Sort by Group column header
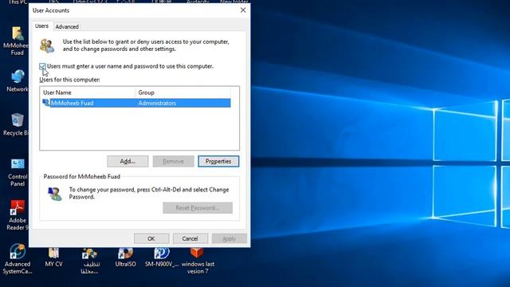This screenshot has height=287, width=510. pyautogui.click(x=182, y=92)
